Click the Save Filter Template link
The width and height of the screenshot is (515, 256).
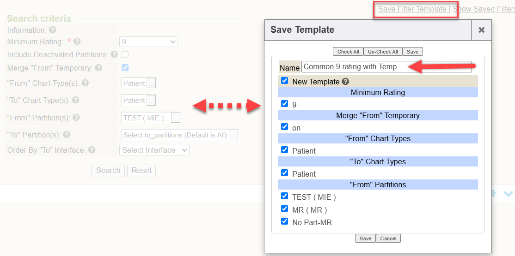[412, 9]
